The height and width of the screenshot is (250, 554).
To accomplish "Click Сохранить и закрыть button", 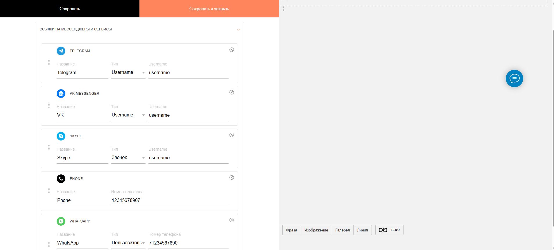I will tap(209, 9).
